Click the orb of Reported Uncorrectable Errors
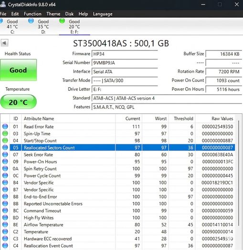The image size is (243, 250). [5, 204]
